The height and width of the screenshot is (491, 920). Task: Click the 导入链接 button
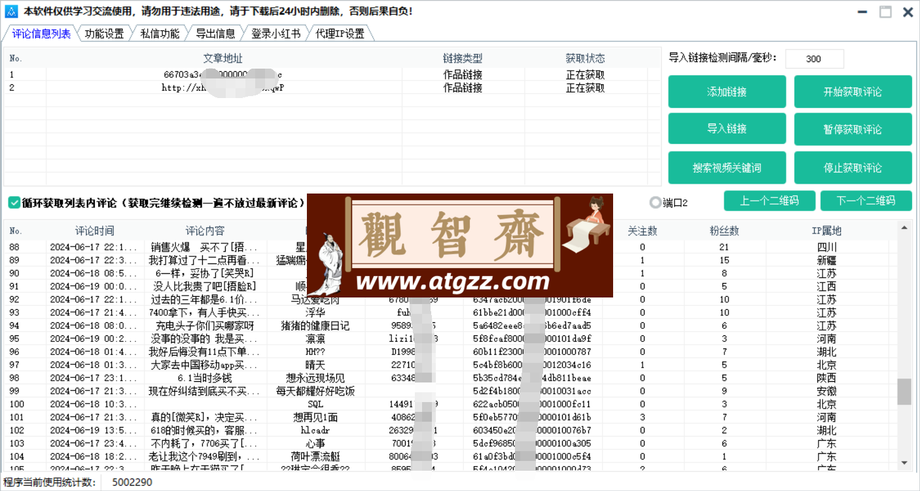(x=727, y=129)
